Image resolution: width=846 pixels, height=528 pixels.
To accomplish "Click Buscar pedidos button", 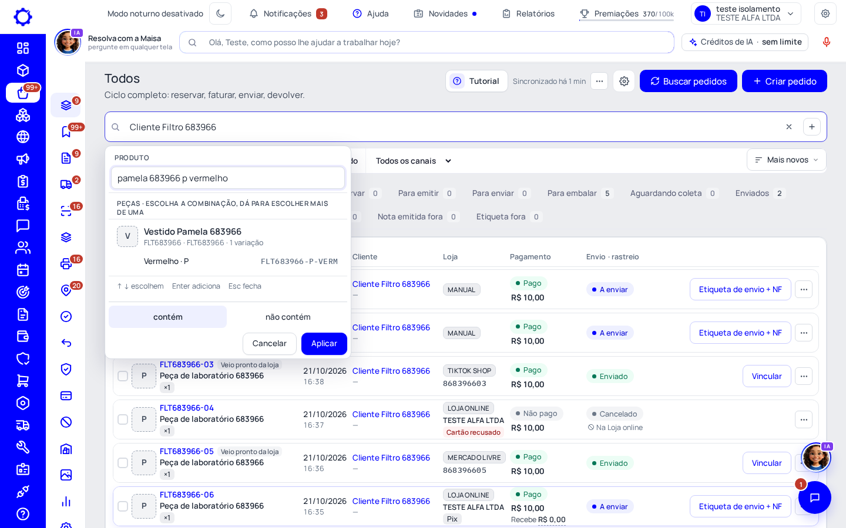I will click(x=689, y=81).
